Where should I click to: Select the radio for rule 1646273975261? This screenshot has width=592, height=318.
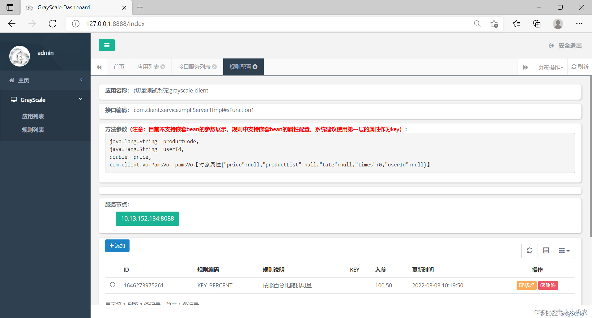click(x=113, y=285)
